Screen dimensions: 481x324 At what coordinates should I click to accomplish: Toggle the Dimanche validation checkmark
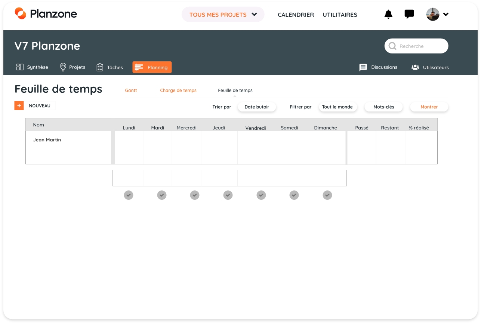[327, 195]
